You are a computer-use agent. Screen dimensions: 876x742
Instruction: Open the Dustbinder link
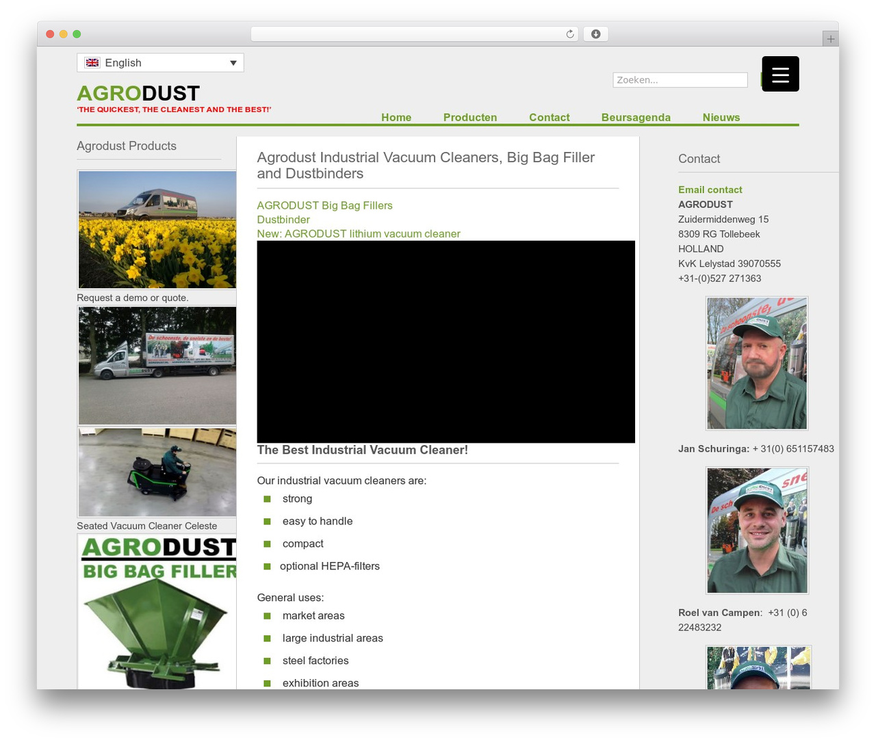(283, 220)
